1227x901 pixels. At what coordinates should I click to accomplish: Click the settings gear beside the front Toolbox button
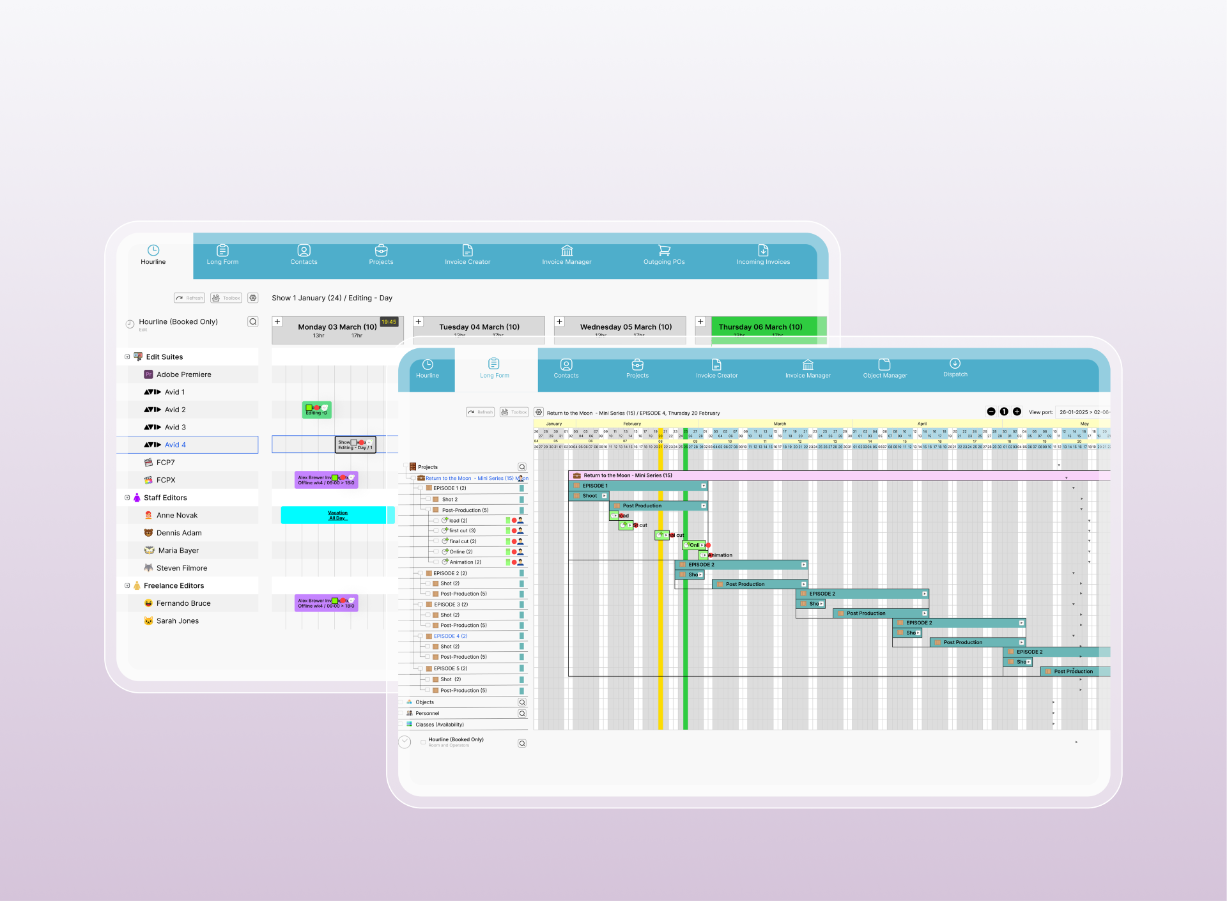click(539, 412)
